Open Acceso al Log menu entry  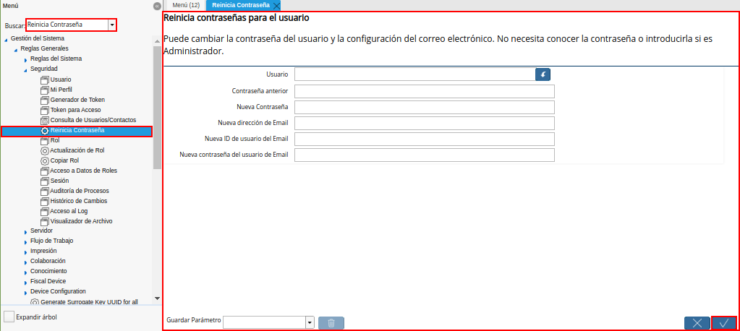point(69,211)
